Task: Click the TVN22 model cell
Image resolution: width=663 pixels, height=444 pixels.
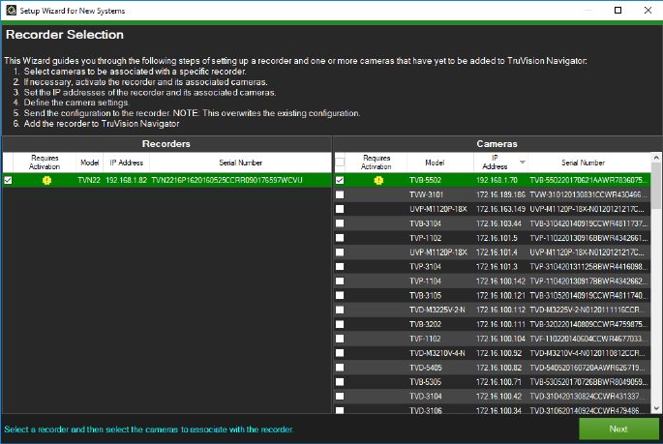Action: [x=89, y=180]
